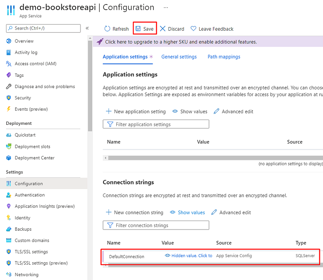The width and height of the screenshot is (323, 280).
Task: Open Activity log from sidebar
Action: tap(26, 52)
